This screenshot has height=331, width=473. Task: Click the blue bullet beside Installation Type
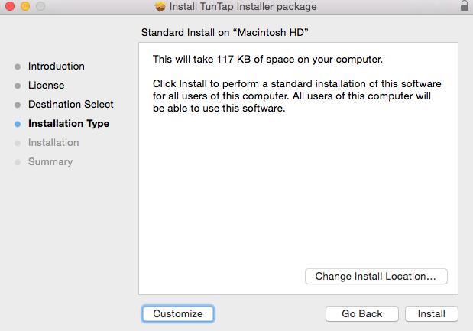(x=18, y=124)
